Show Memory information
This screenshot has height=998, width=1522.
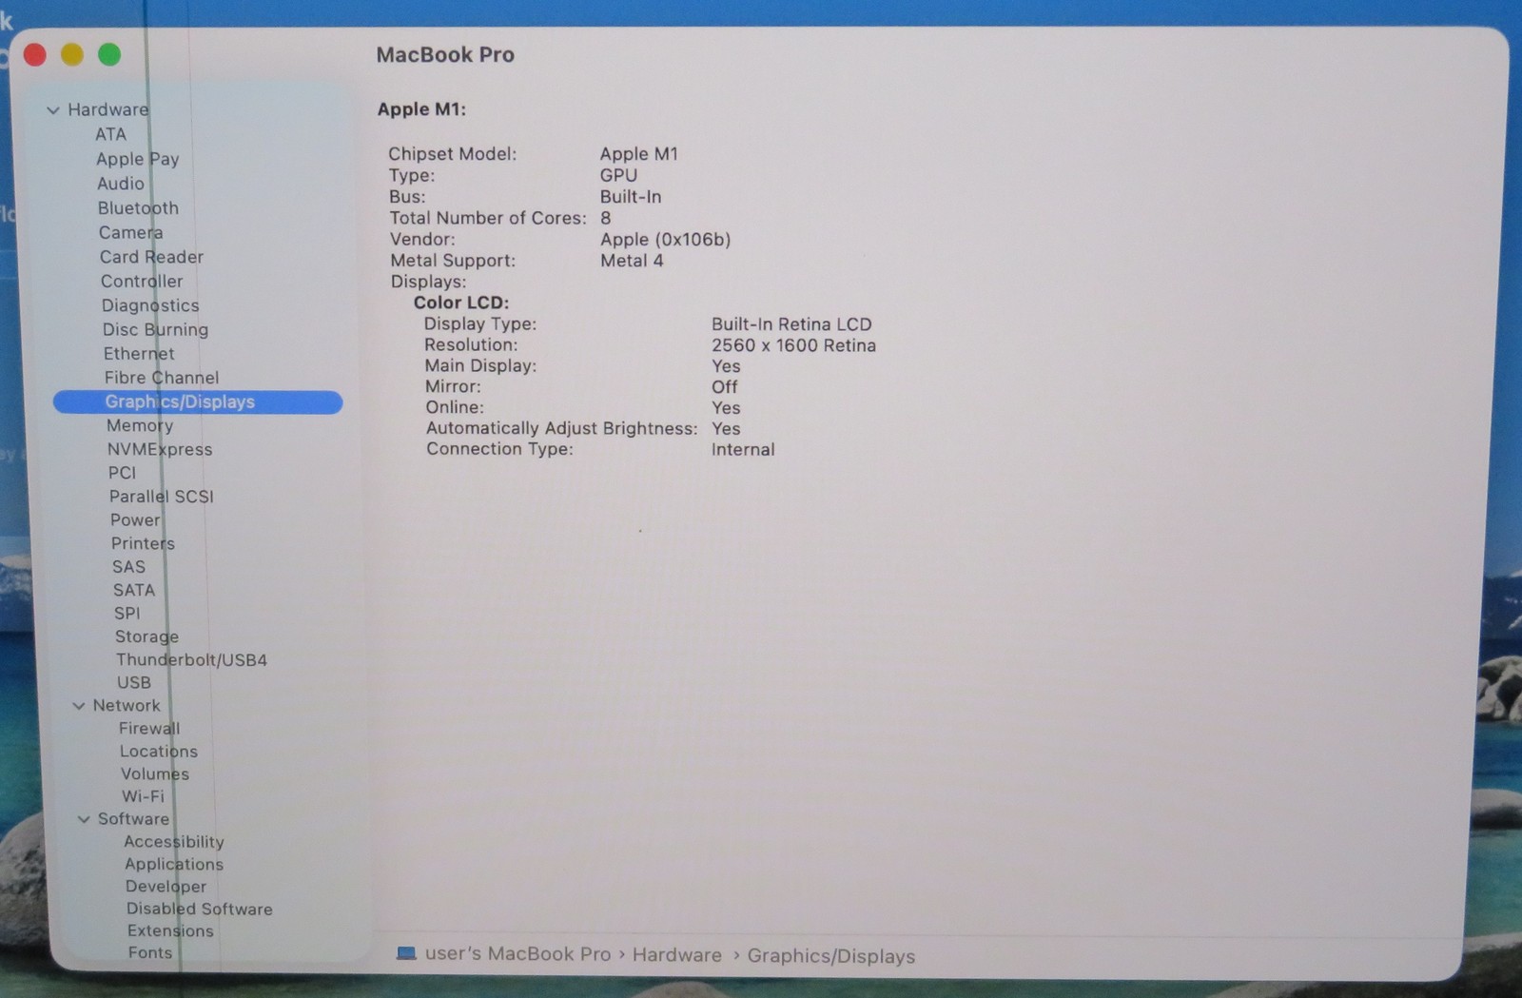click(x=140, y=425)
